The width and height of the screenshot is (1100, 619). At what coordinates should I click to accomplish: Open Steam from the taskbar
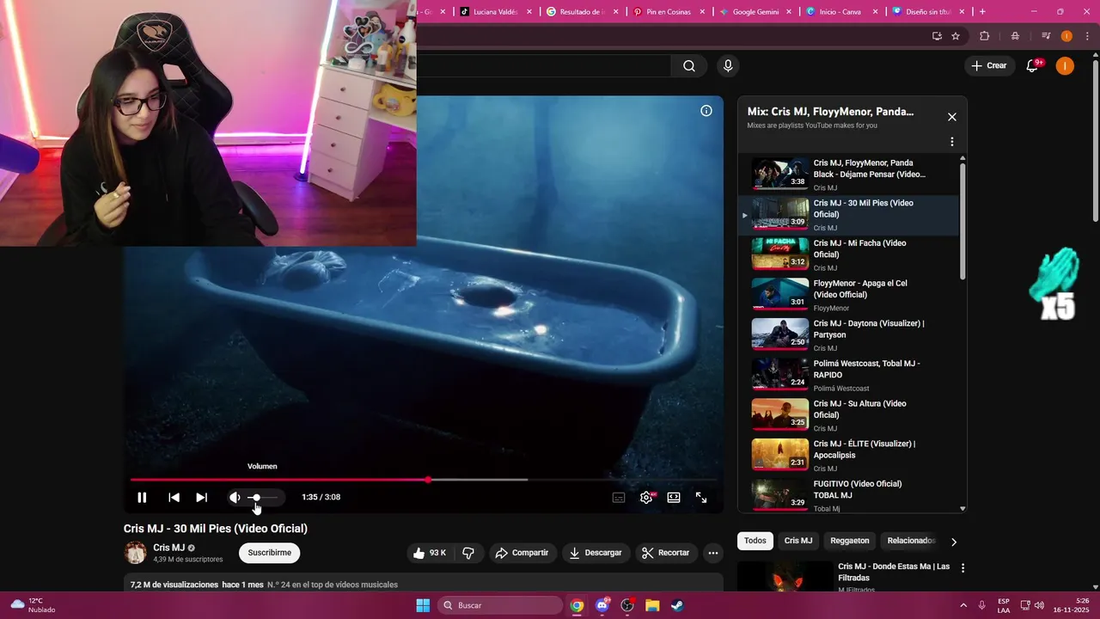677,605
